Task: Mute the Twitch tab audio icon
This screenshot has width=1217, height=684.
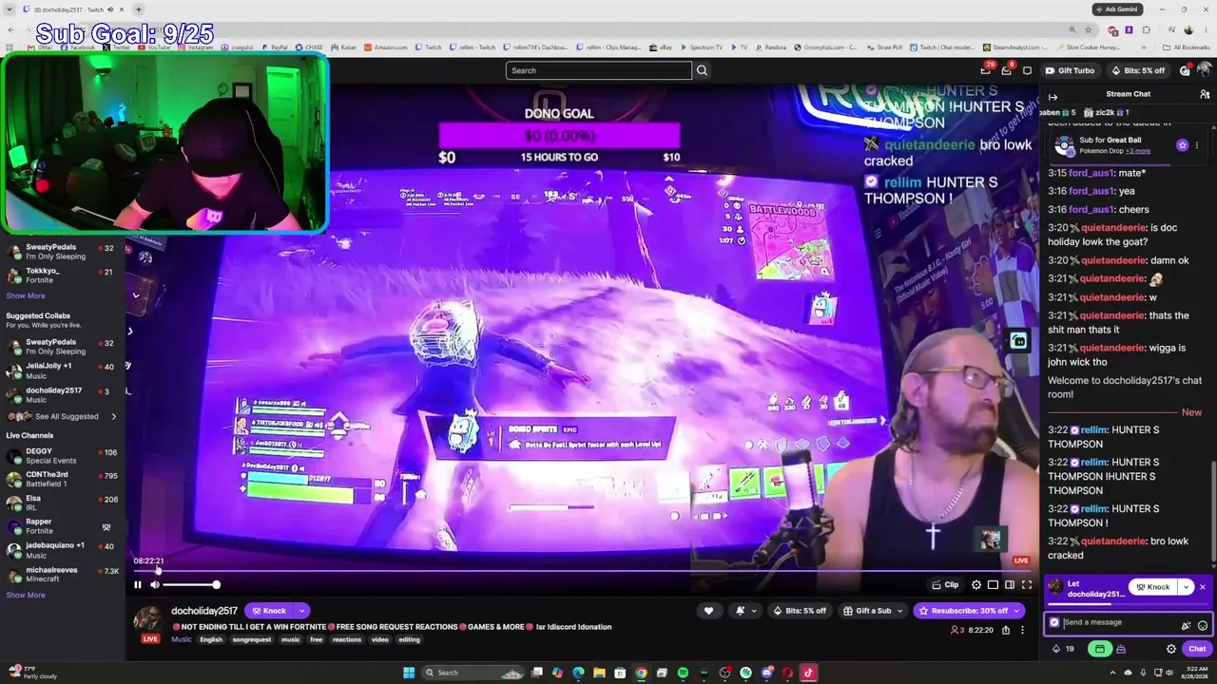Action: click(x=111, y=9)
